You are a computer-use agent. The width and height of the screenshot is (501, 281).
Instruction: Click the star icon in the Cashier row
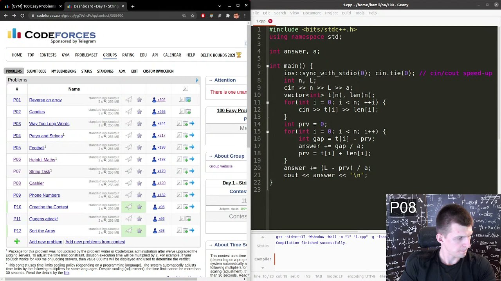click(x=139, y=183)
